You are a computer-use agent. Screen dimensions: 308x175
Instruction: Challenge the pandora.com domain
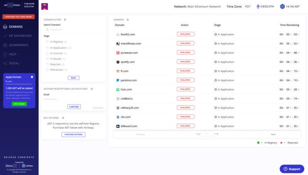tap(186, 80)
